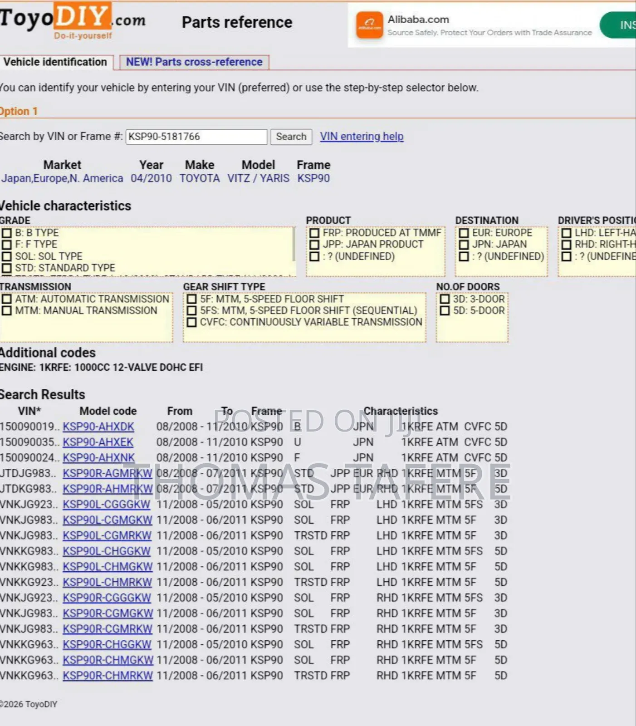
Task: Open the VIN entering help link
Action: coord(361,137)
